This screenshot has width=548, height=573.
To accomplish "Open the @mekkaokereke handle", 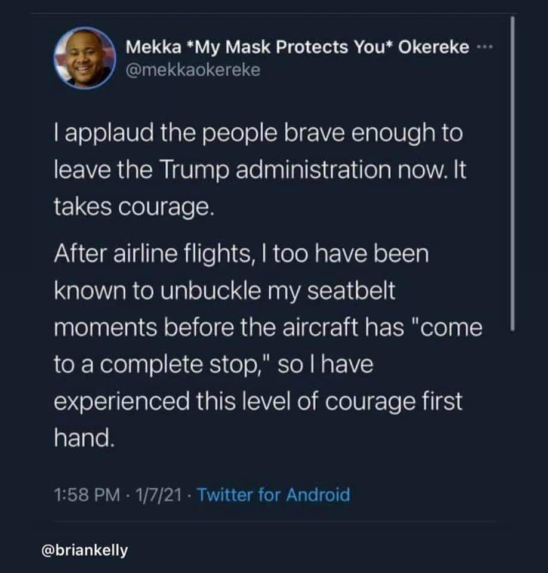I will tap(193, 70).
